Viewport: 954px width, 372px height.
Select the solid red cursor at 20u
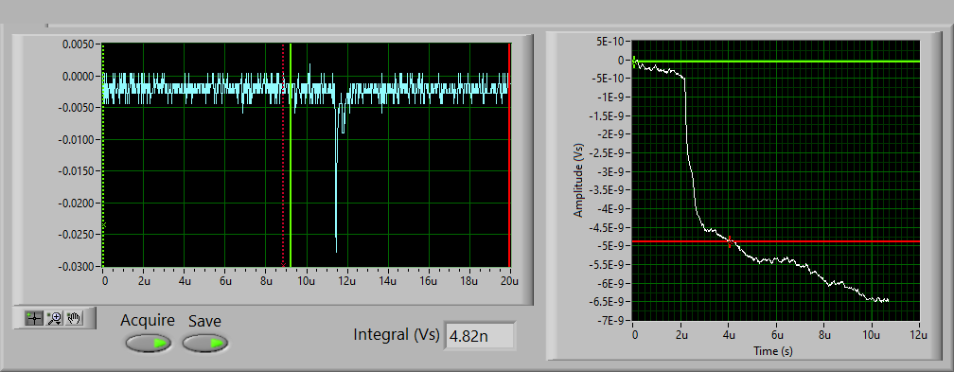point(508,155)
